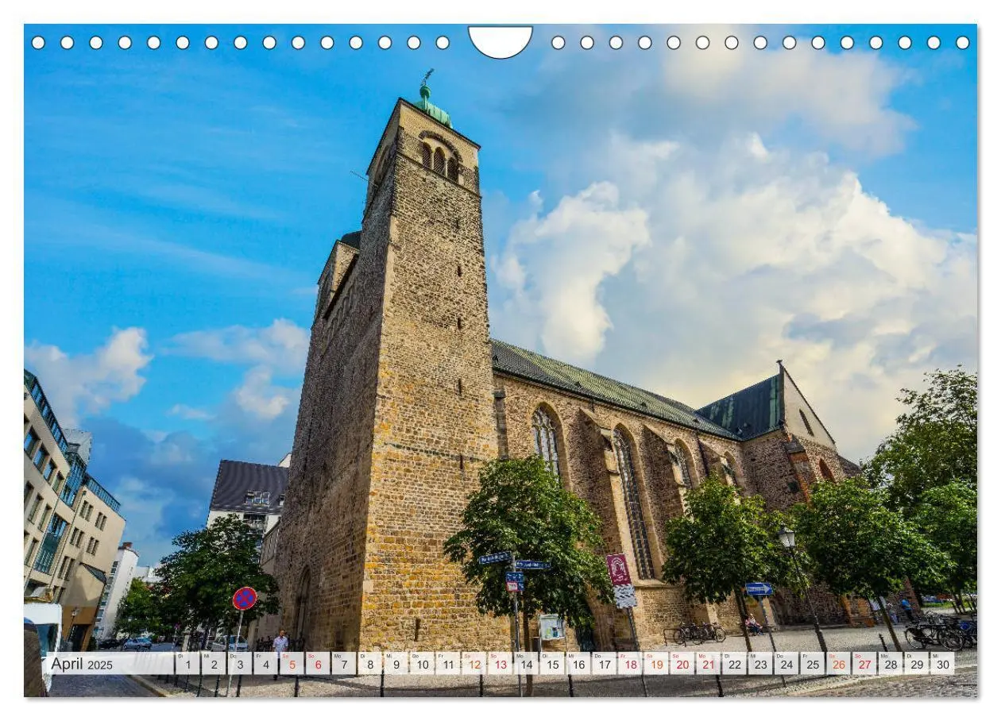This screenshot has width=1001, height=721.
Task: Select the red date 19
Action: point(656,664)
